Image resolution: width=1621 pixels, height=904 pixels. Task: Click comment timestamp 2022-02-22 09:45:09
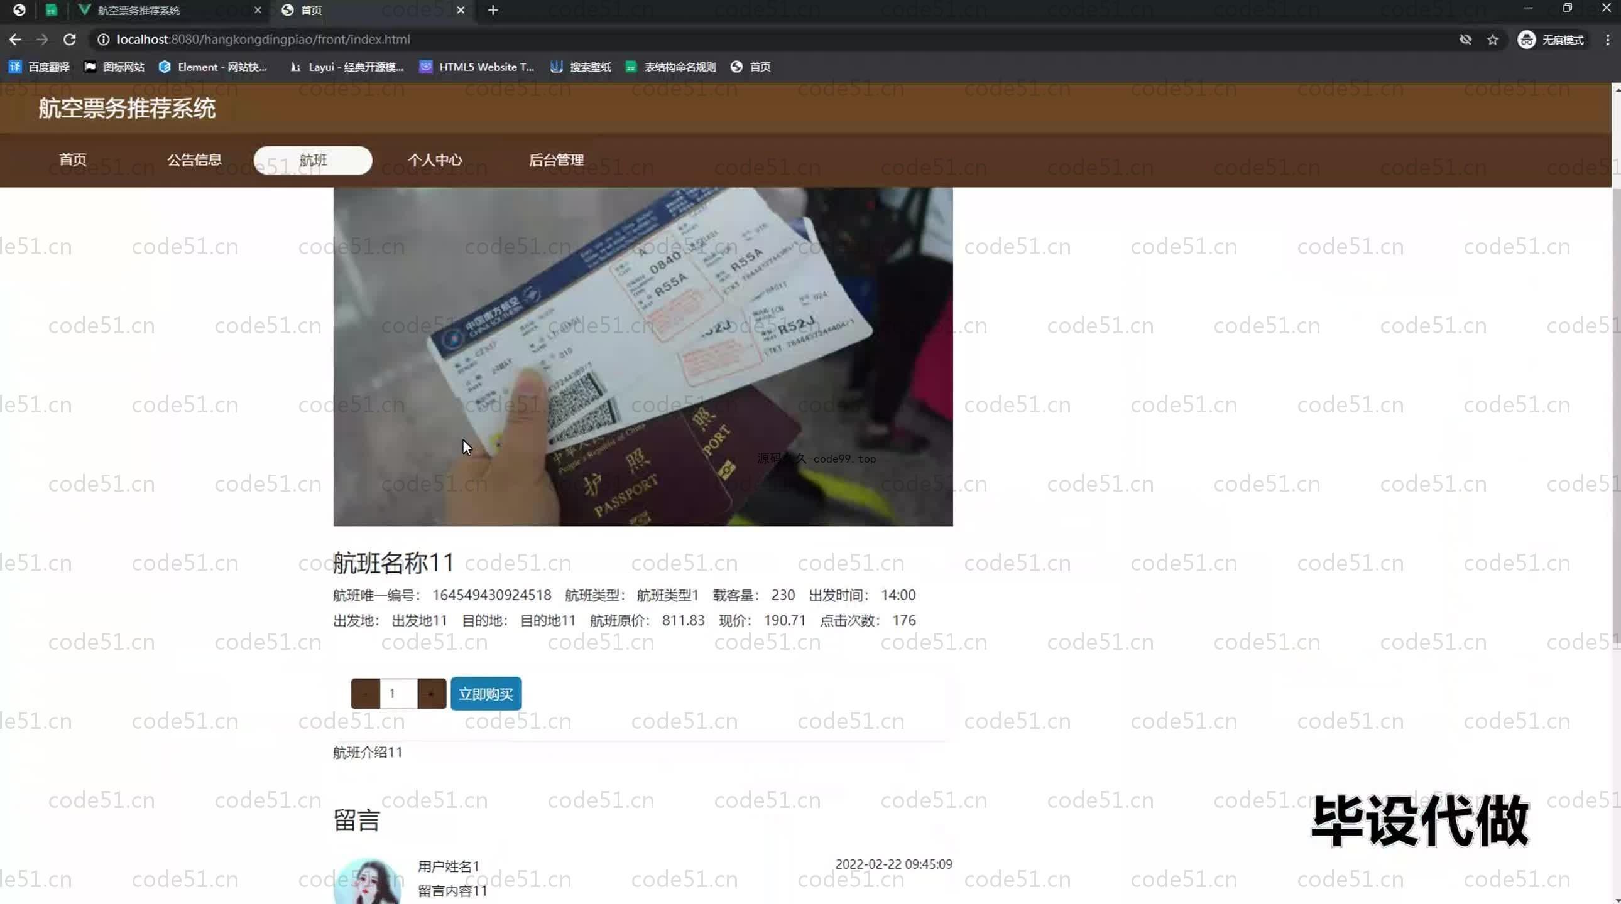[x=893, y=864]
